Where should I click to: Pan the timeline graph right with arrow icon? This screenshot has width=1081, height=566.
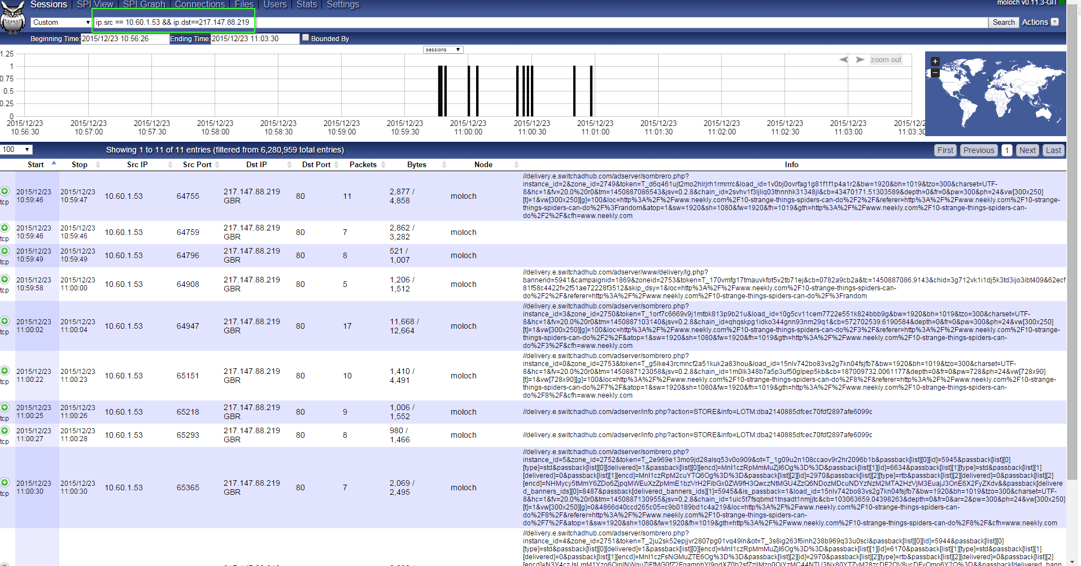[x=860, y=59]
